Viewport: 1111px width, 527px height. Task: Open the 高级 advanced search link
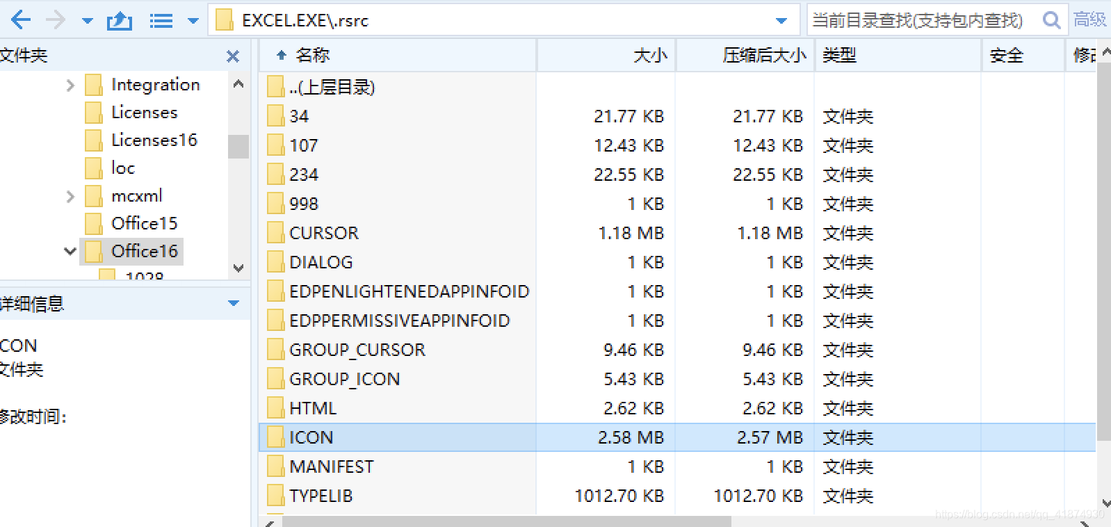[1089, 19]
